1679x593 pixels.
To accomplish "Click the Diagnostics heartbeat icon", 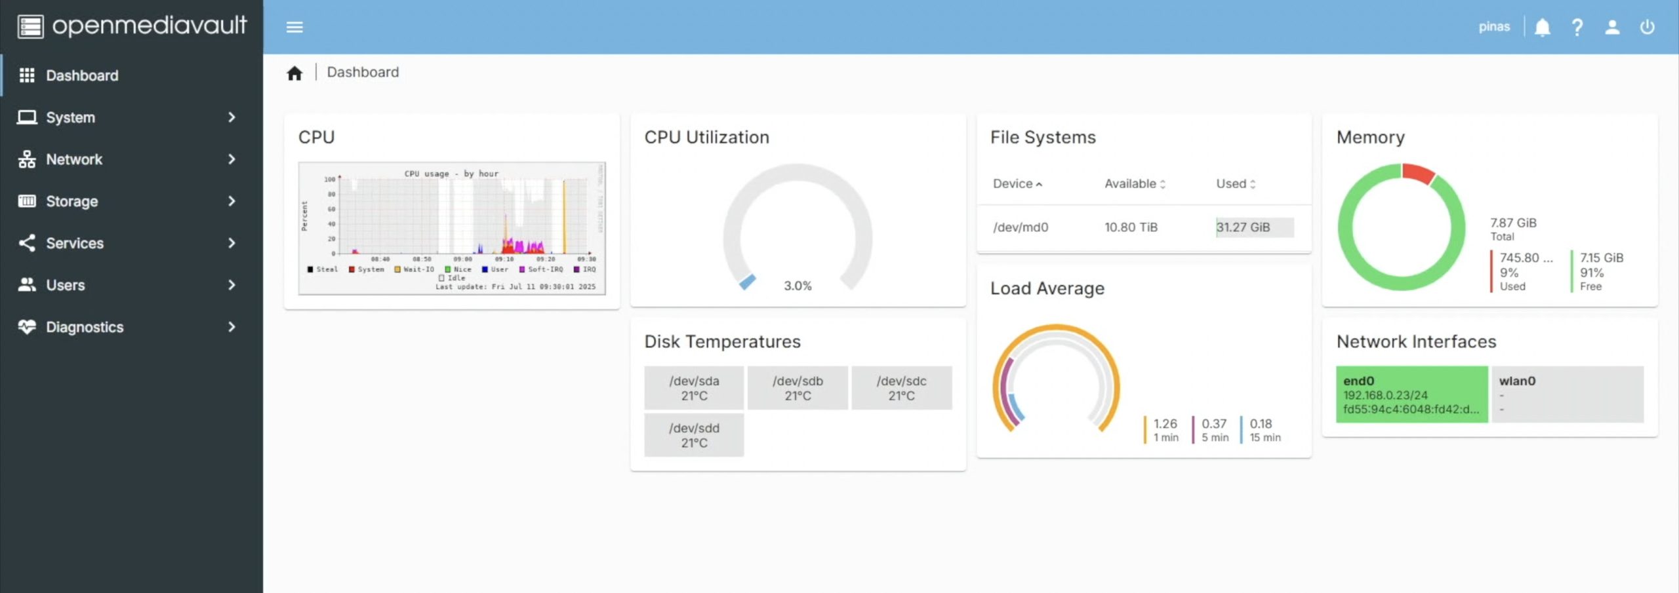I will [27, 327].
